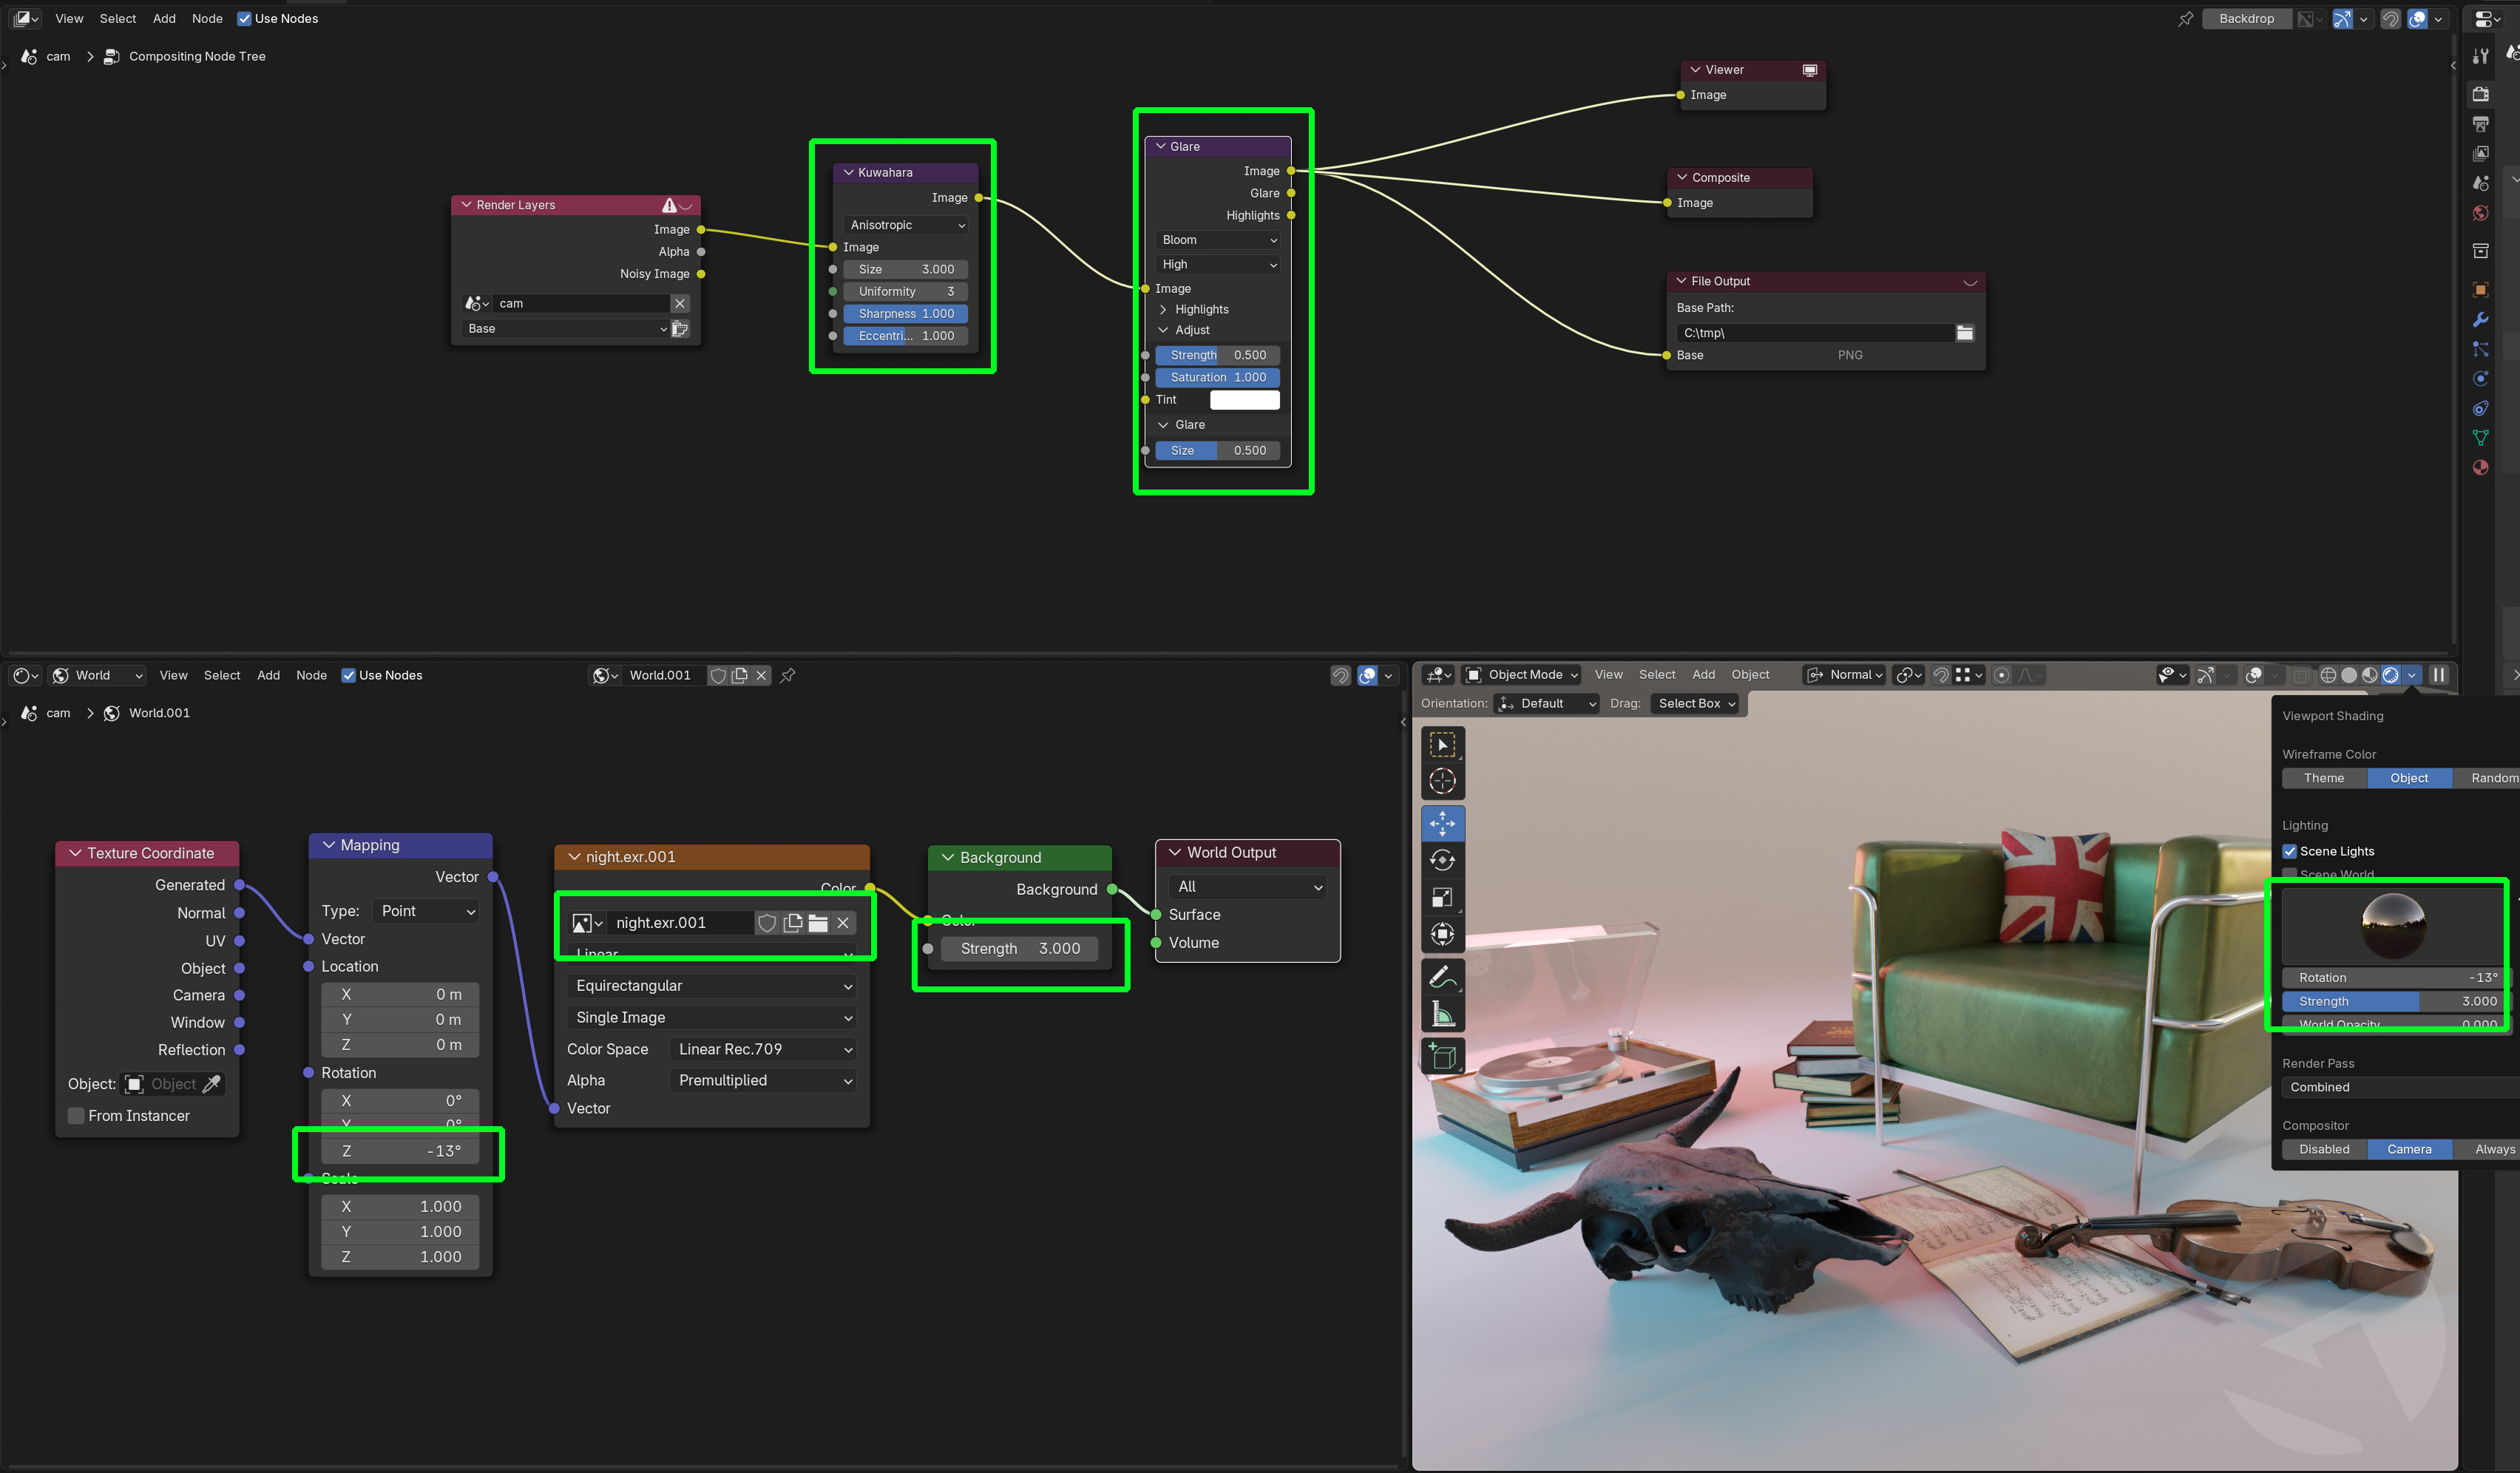Collapse the Adjust section in the Glare node
The image size is (2520, 1473).
click(1163, 330)
